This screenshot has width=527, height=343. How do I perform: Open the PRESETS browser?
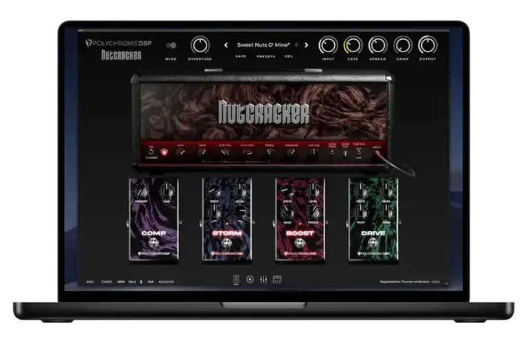tap(266, 56)
